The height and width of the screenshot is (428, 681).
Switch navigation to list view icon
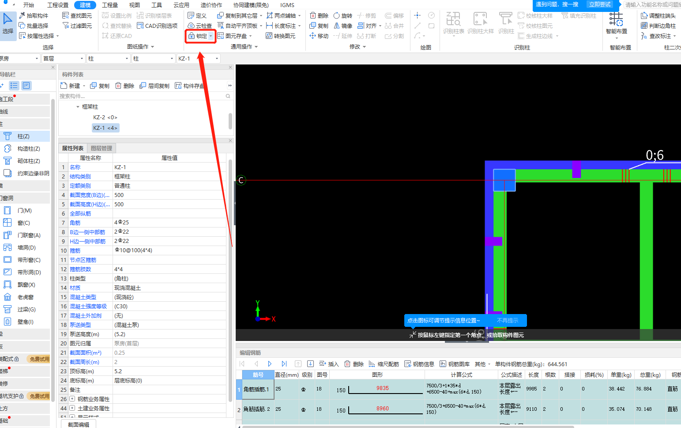pyautogui.click(x=14, y=86)
